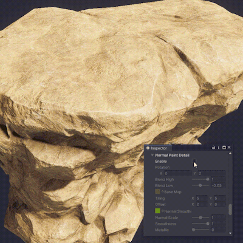243x243 pixels.
Task: Collapse the Normal Paint Detail section
Action: coord(152,155)
